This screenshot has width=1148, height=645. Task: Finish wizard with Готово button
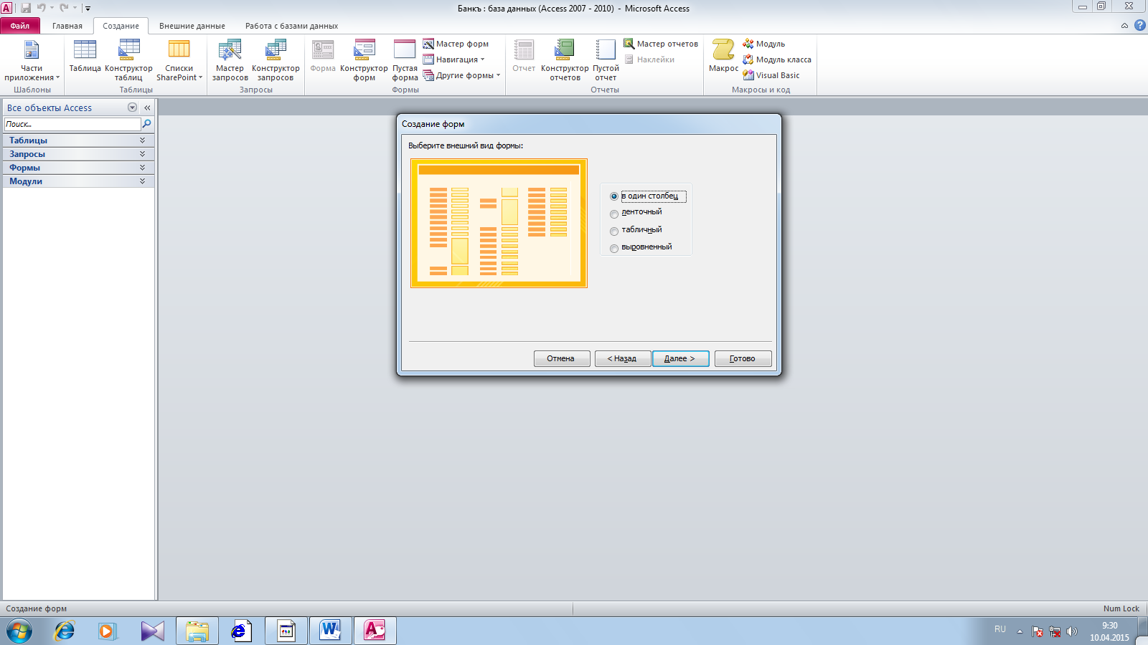click(743, 358)
